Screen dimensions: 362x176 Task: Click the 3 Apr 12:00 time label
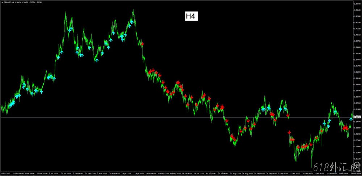pyautogui.click(x=126, y=173)
